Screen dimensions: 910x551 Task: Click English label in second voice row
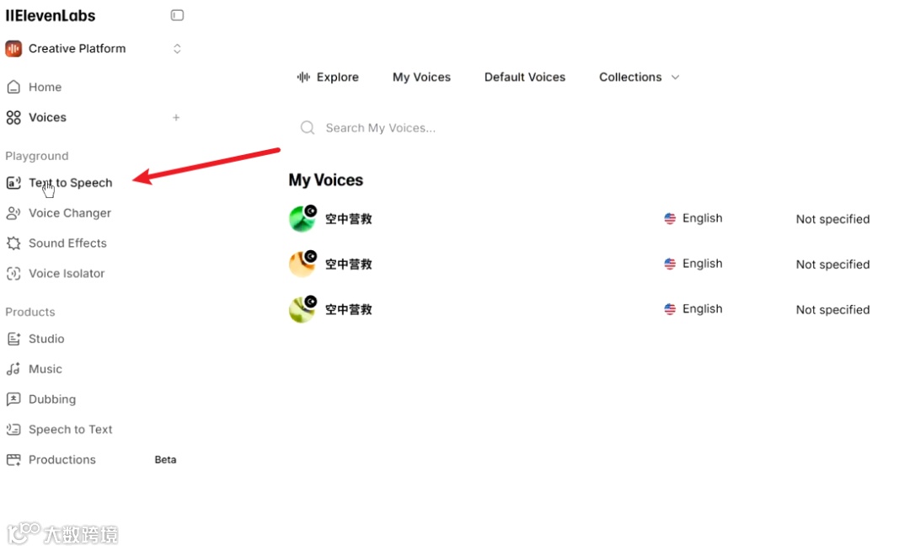(702, 264)
